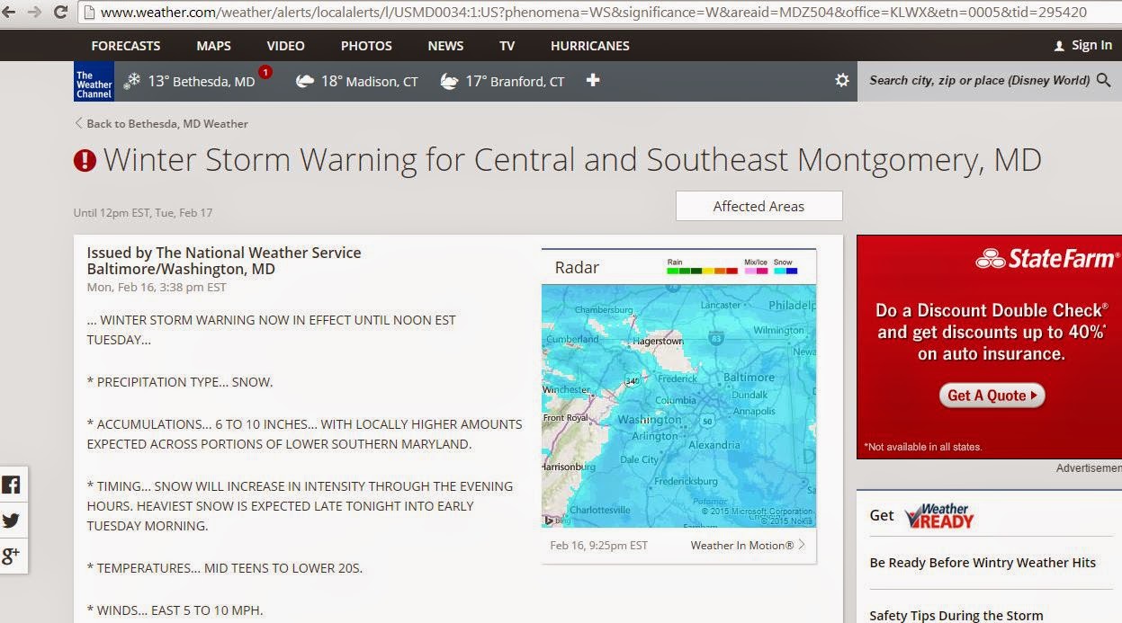The image size is (1122, 623).
Task: Open the HURRICANES menu item
Action: click(x=590, y=46)
